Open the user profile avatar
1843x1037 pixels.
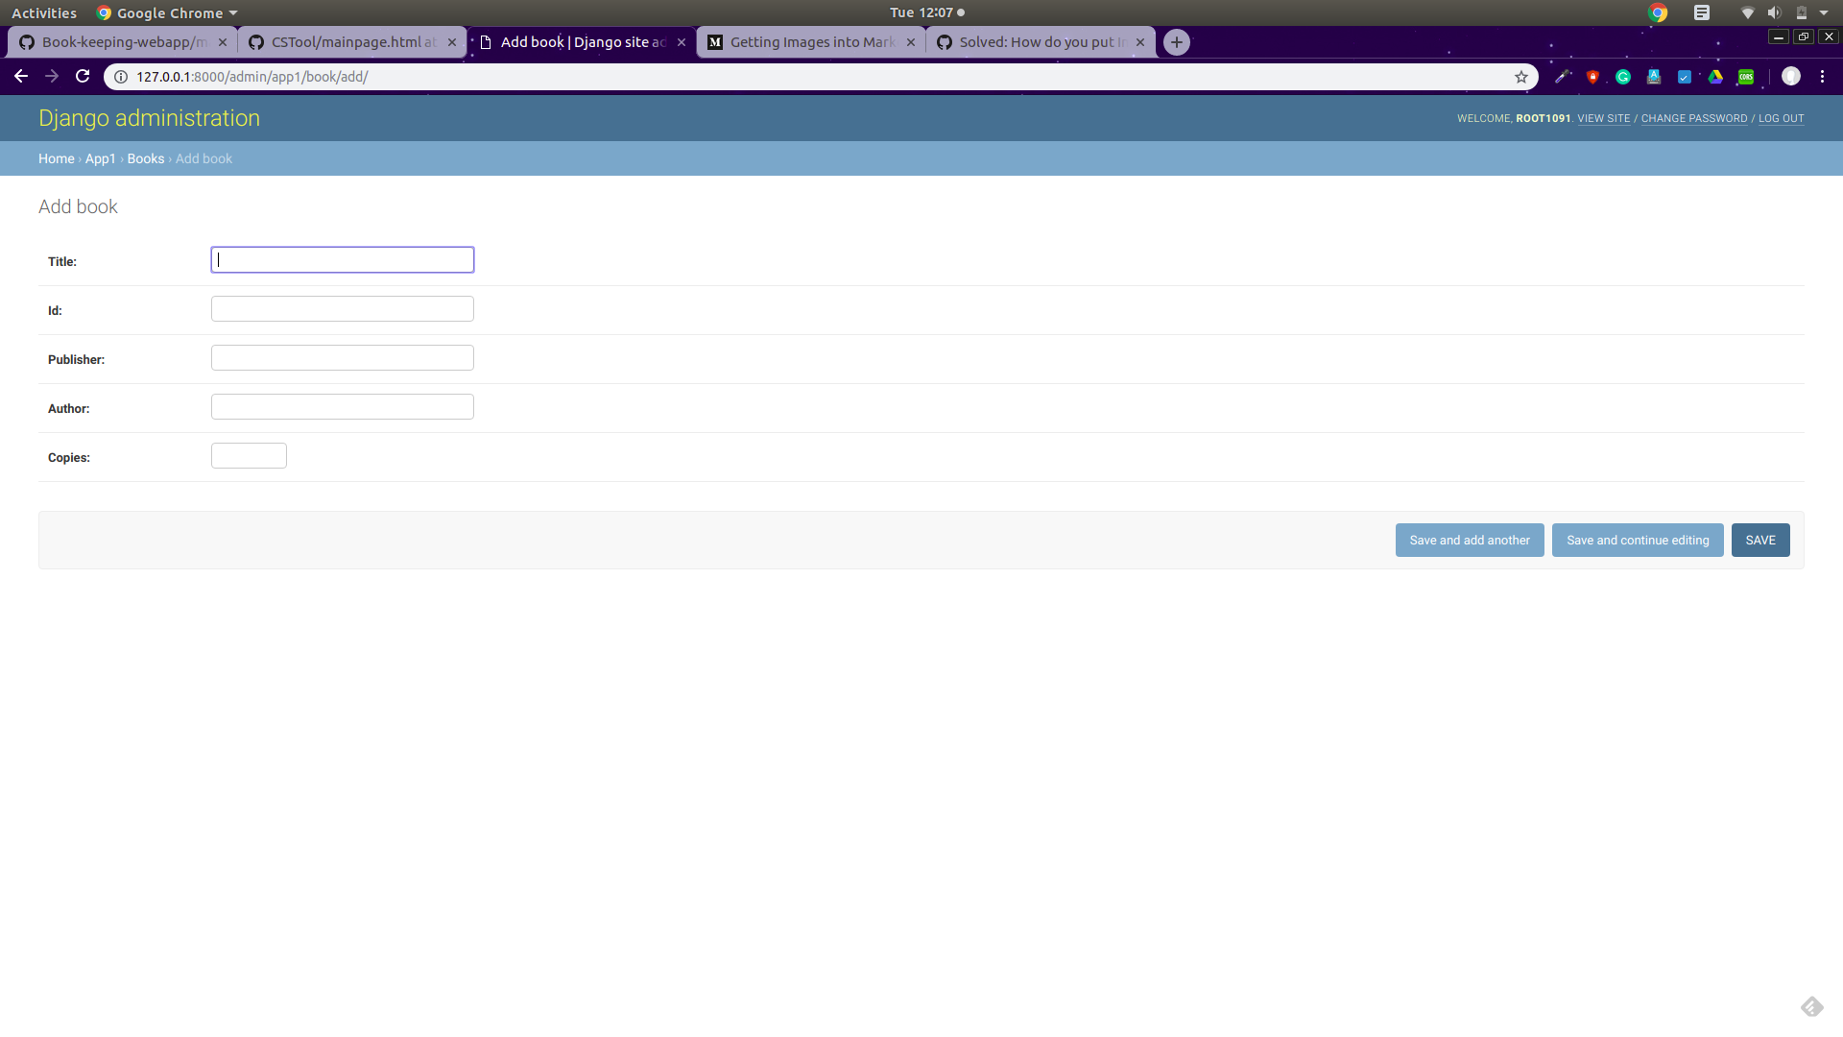pos(1791,77)
